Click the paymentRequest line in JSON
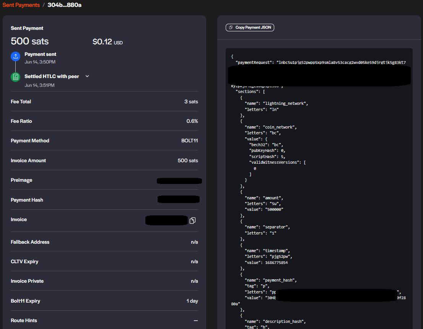The width and height of the screenshot is (423, 329). tap(321, 62)
